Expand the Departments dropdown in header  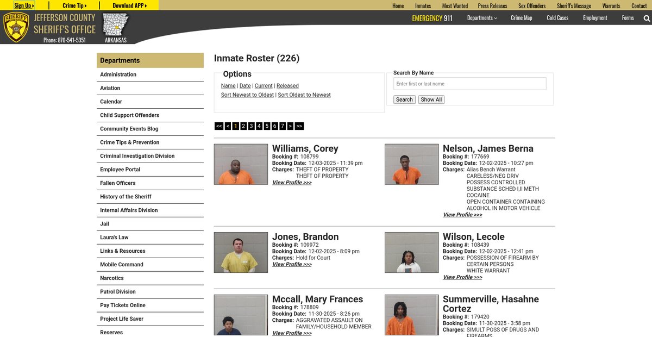click(482, 18)
